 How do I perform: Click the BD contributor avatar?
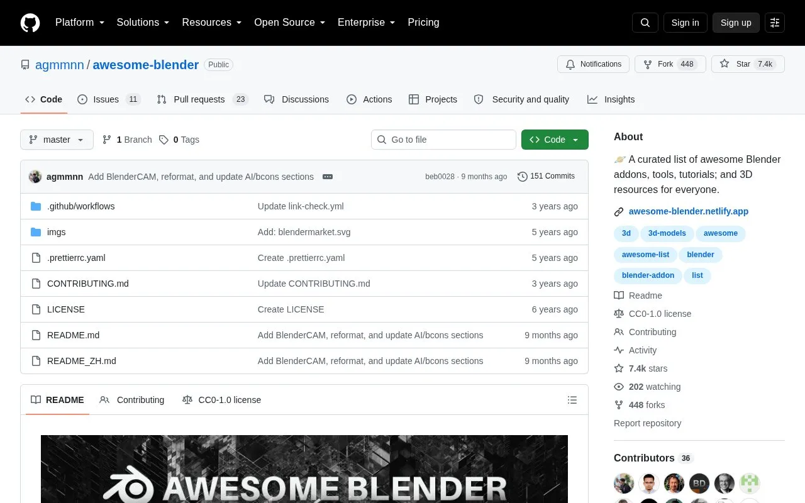coord(699,484)
